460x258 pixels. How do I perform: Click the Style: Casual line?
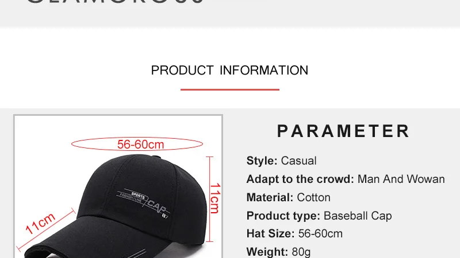coord(281,161)
